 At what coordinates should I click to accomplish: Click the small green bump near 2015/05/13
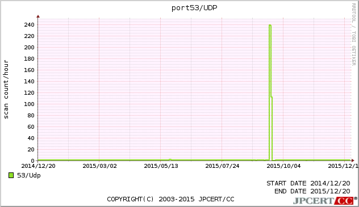(x=170, y=159)
